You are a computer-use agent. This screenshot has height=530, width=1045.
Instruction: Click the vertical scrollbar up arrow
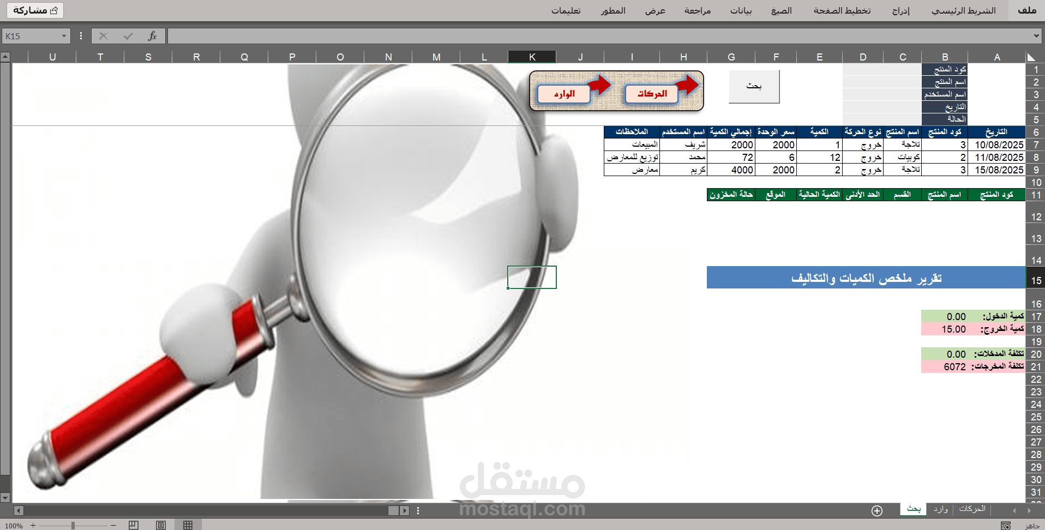pos(5,57)
